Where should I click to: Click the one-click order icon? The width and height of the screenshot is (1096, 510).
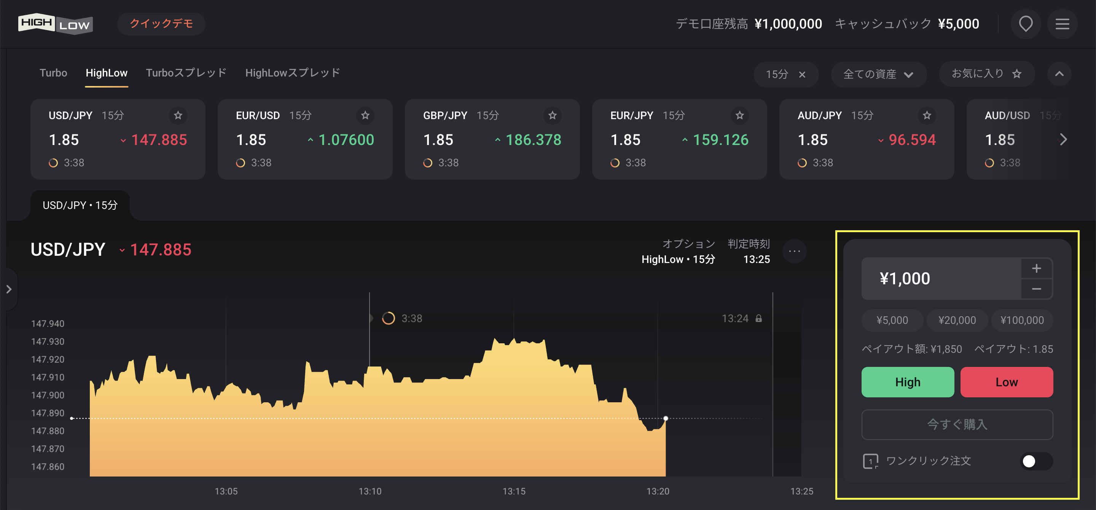870,461
